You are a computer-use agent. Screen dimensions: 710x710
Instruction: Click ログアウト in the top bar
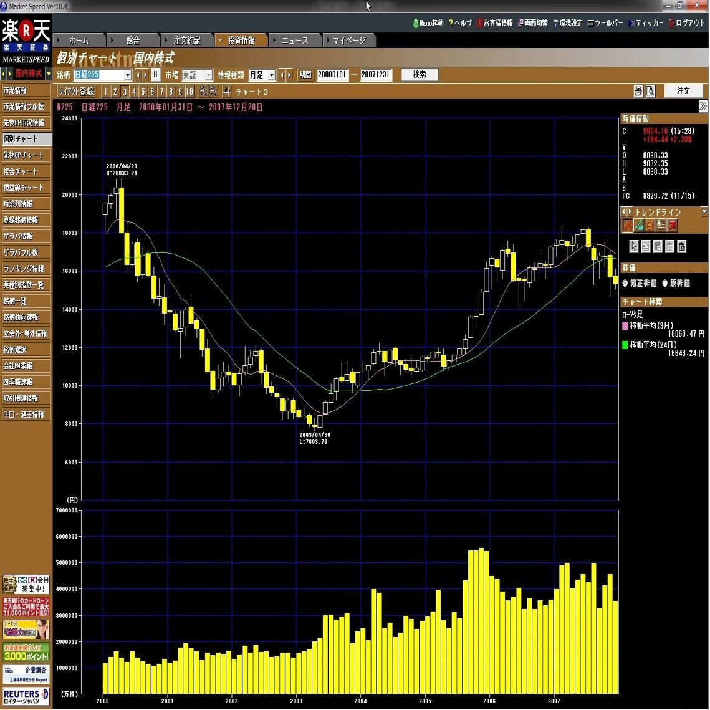(x=687, y=22)
